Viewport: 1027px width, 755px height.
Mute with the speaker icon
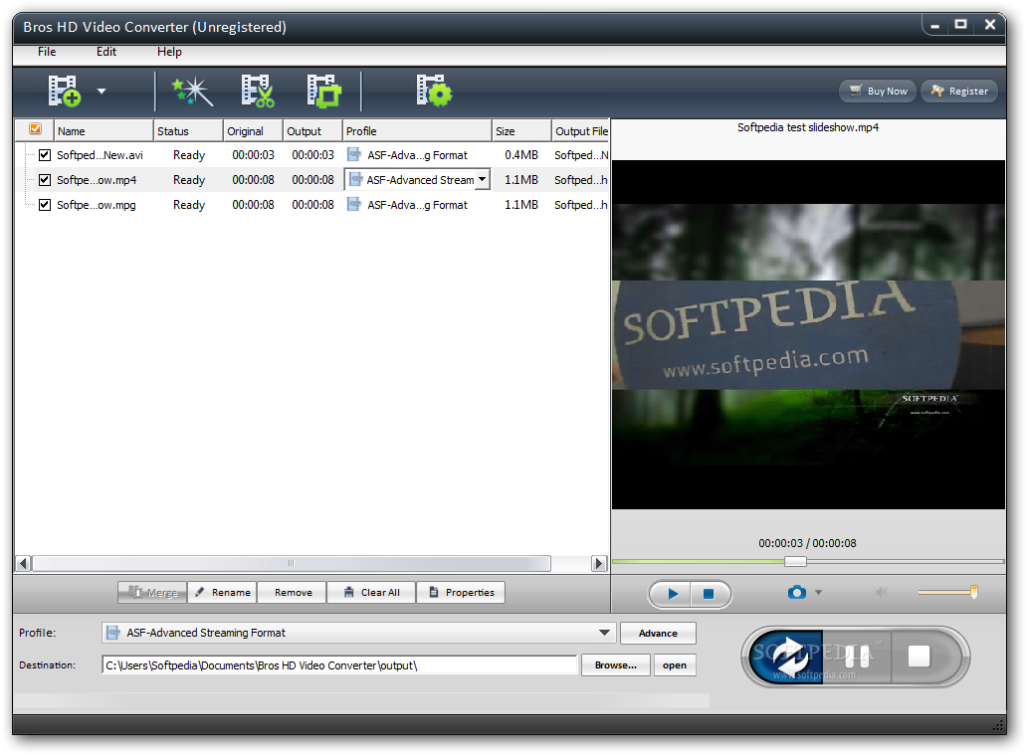tap(881, 592)
